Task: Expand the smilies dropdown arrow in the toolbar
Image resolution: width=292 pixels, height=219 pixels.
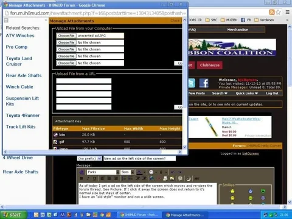Action: [x=156, y=172]
